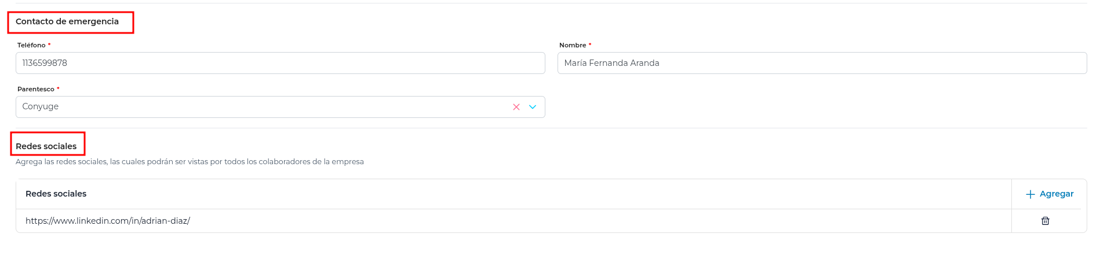Focus the Teléfono input field

click(x=281, y=63)
